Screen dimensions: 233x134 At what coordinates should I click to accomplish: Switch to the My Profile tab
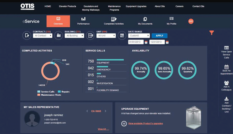click(x=171, y=21)
